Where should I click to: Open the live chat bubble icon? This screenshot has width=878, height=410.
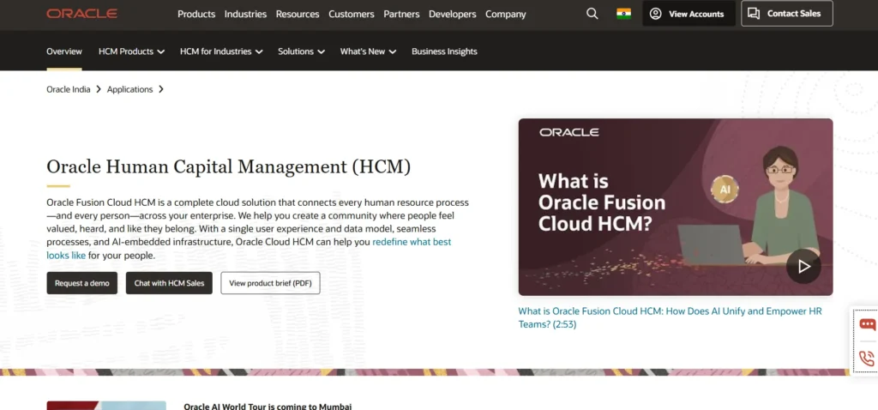(x=868, y=324)
